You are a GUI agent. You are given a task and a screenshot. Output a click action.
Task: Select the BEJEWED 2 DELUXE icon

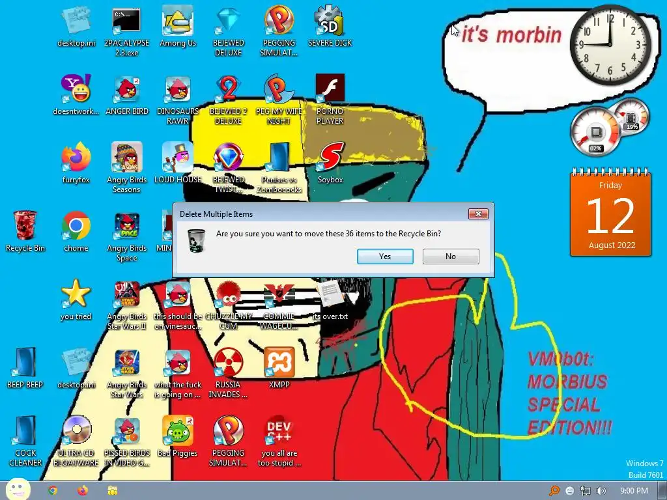pyautogui.click(x=229, y=100)
